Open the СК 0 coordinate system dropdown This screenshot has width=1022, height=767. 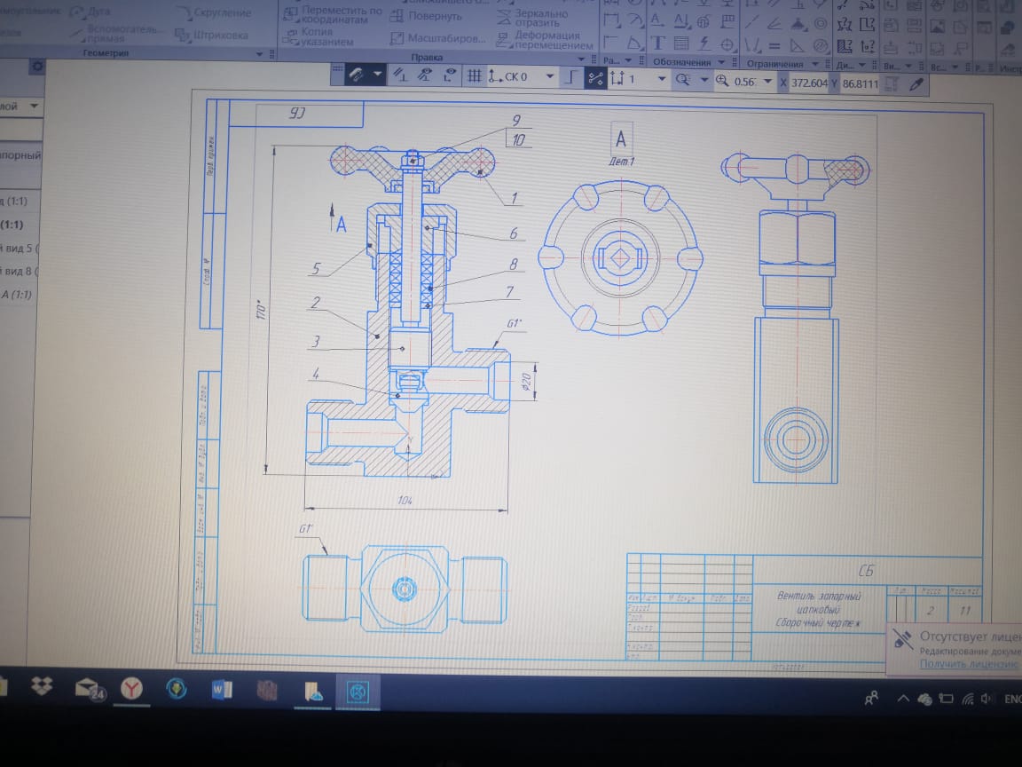(550, 77)
